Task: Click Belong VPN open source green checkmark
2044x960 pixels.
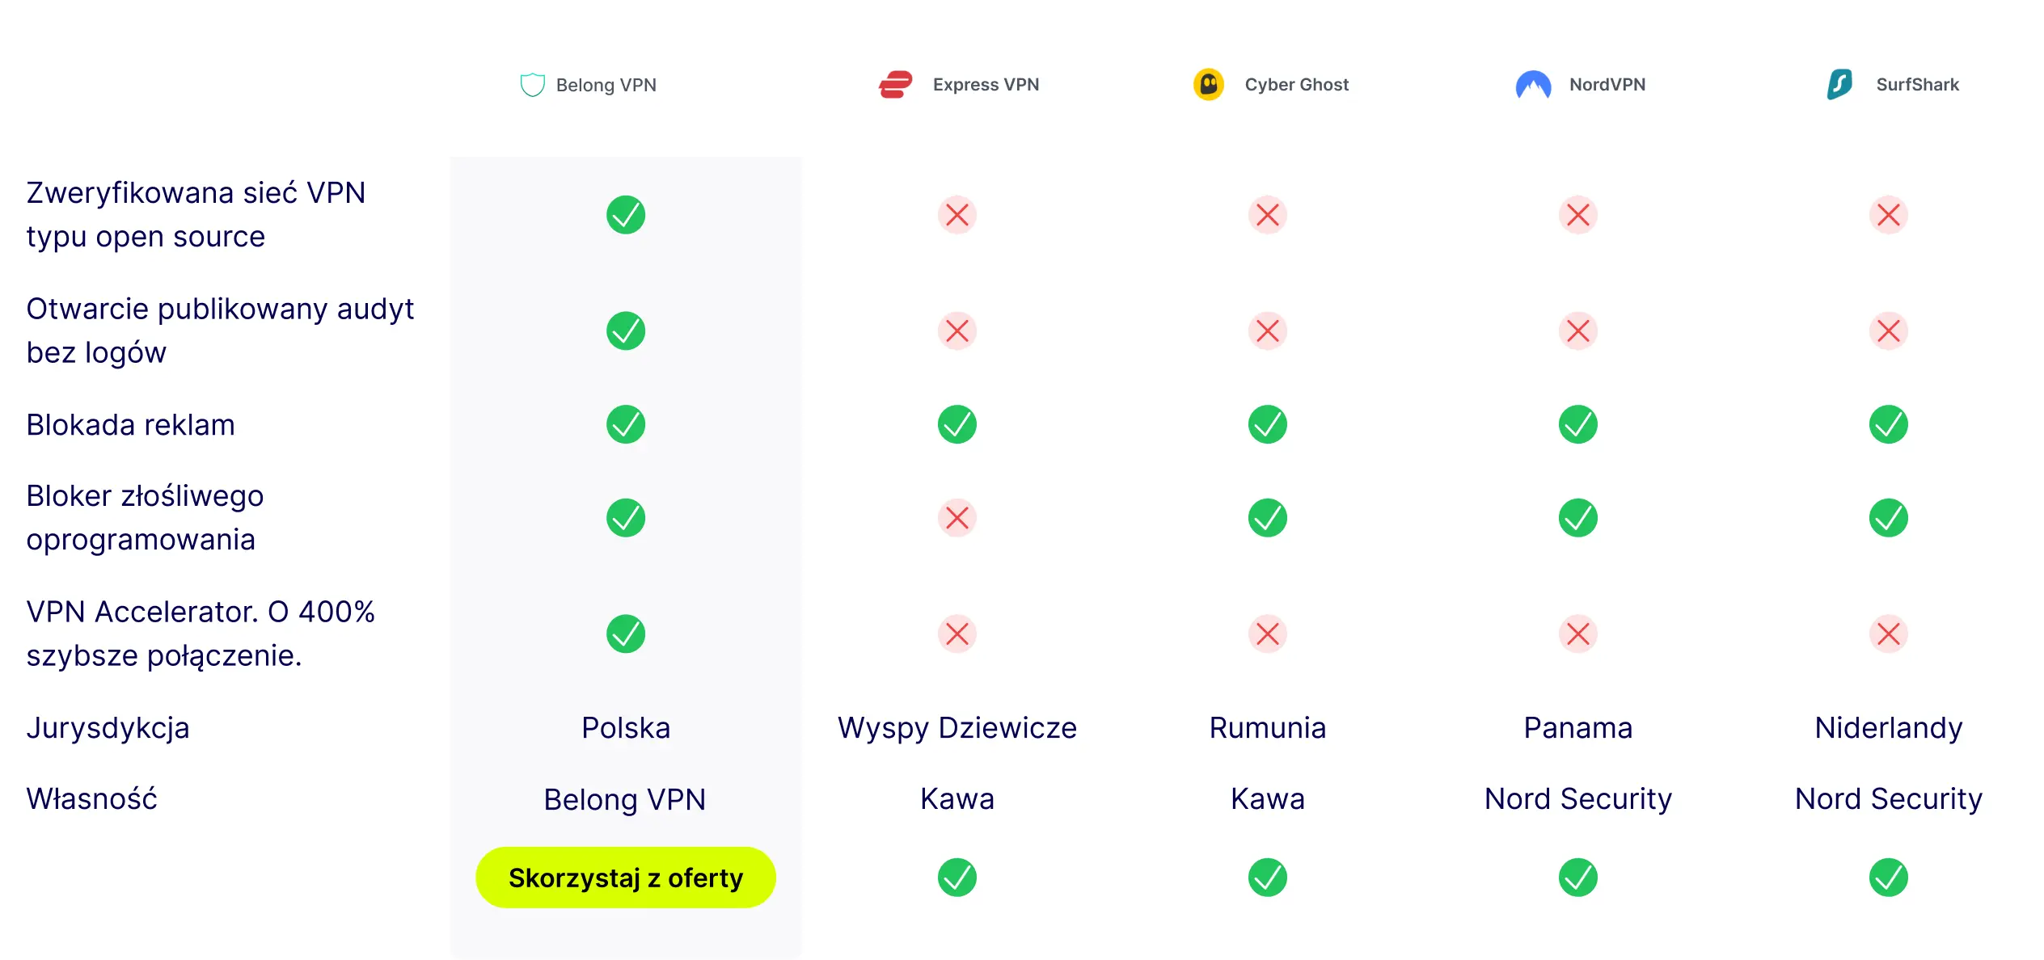Action: tap(626, 215)
